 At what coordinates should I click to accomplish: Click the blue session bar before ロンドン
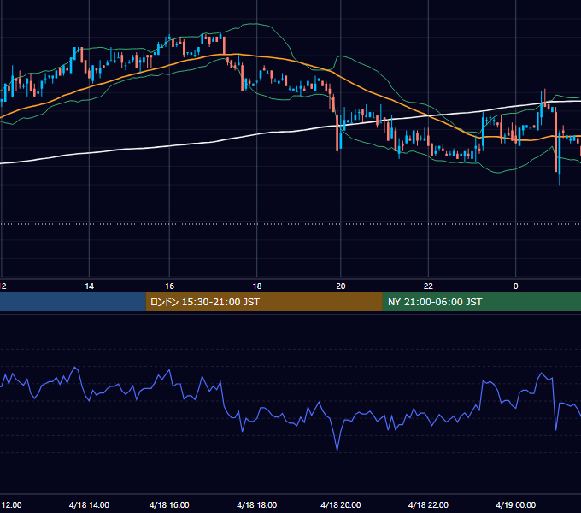(73, 302)
